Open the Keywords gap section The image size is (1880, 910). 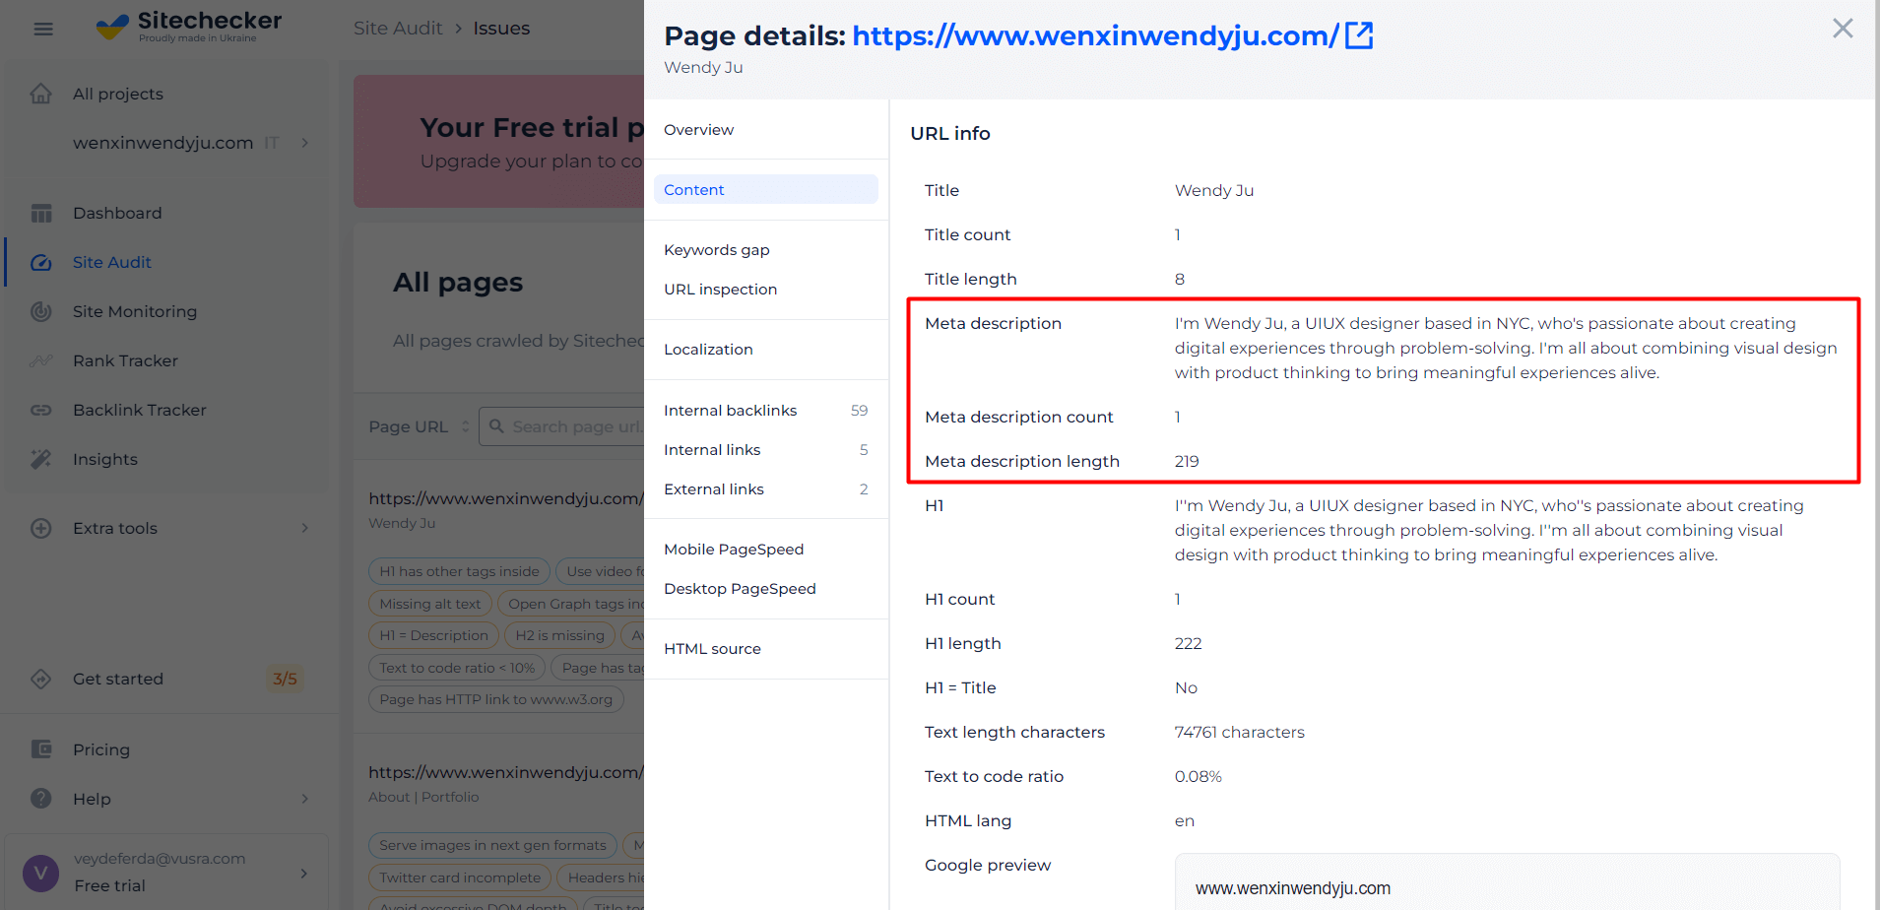click(717, 250)
